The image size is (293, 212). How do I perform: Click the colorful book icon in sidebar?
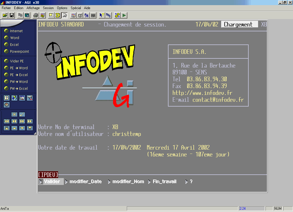point(14,98)
